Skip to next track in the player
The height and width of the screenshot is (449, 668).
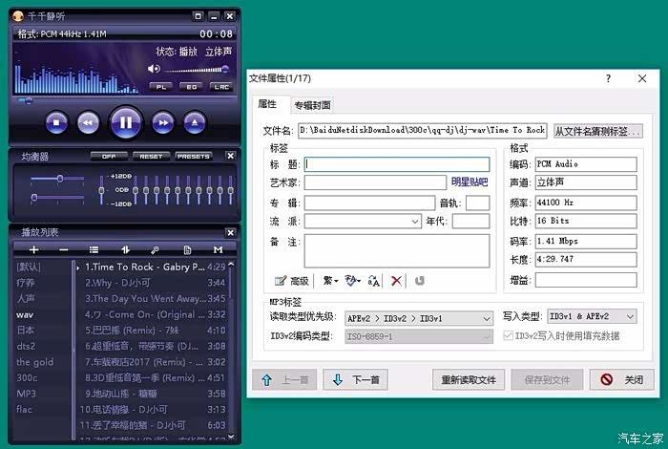(163, 122)
